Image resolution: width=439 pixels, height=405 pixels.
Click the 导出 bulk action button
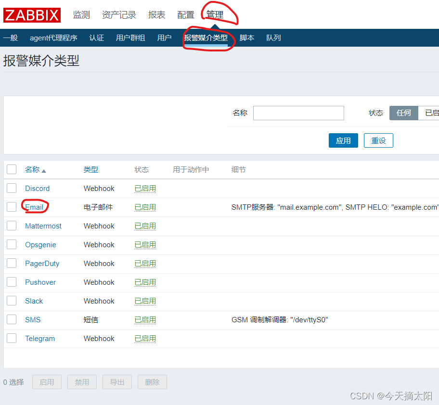click(117, 382)
